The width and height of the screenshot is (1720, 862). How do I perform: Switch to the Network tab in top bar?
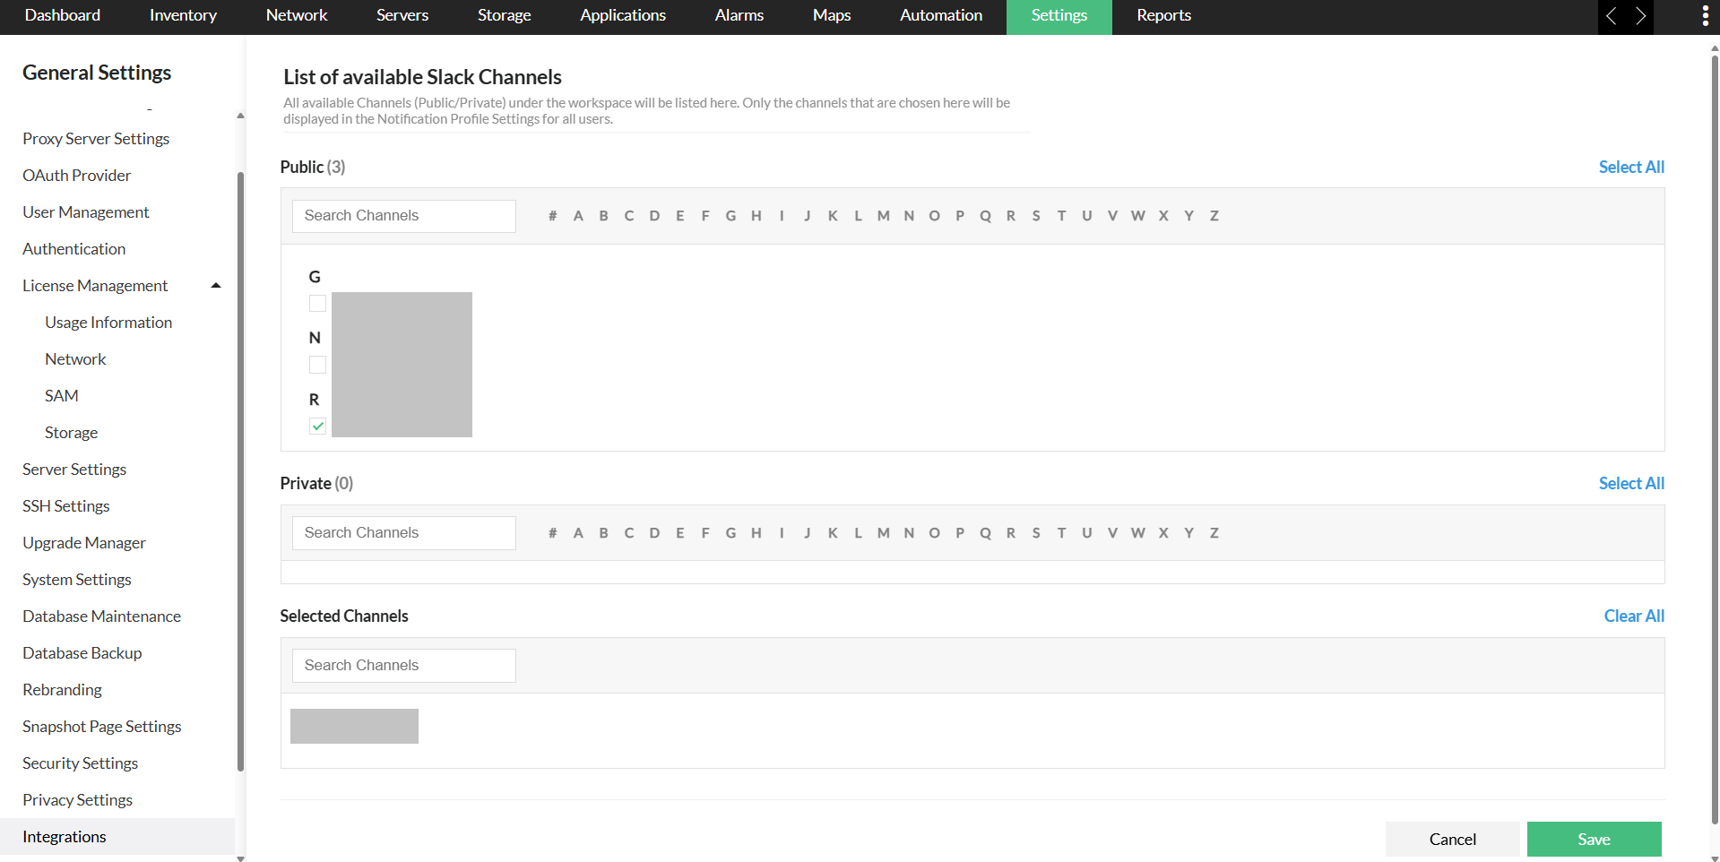[x=297, y=15]
